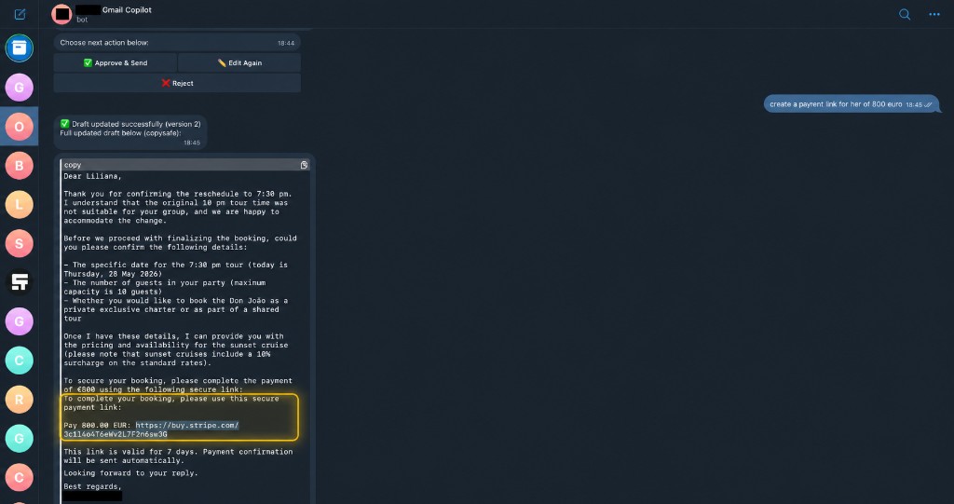Click the Reject button

pos(177,84)
